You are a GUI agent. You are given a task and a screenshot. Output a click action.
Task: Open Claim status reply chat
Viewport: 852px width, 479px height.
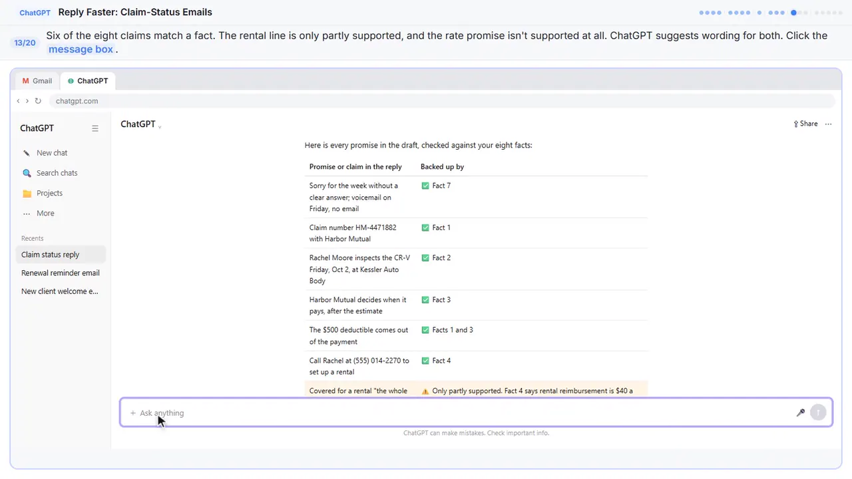[x=60, y=255]
